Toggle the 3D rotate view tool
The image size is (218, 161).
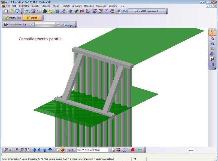tap(63, 150)
